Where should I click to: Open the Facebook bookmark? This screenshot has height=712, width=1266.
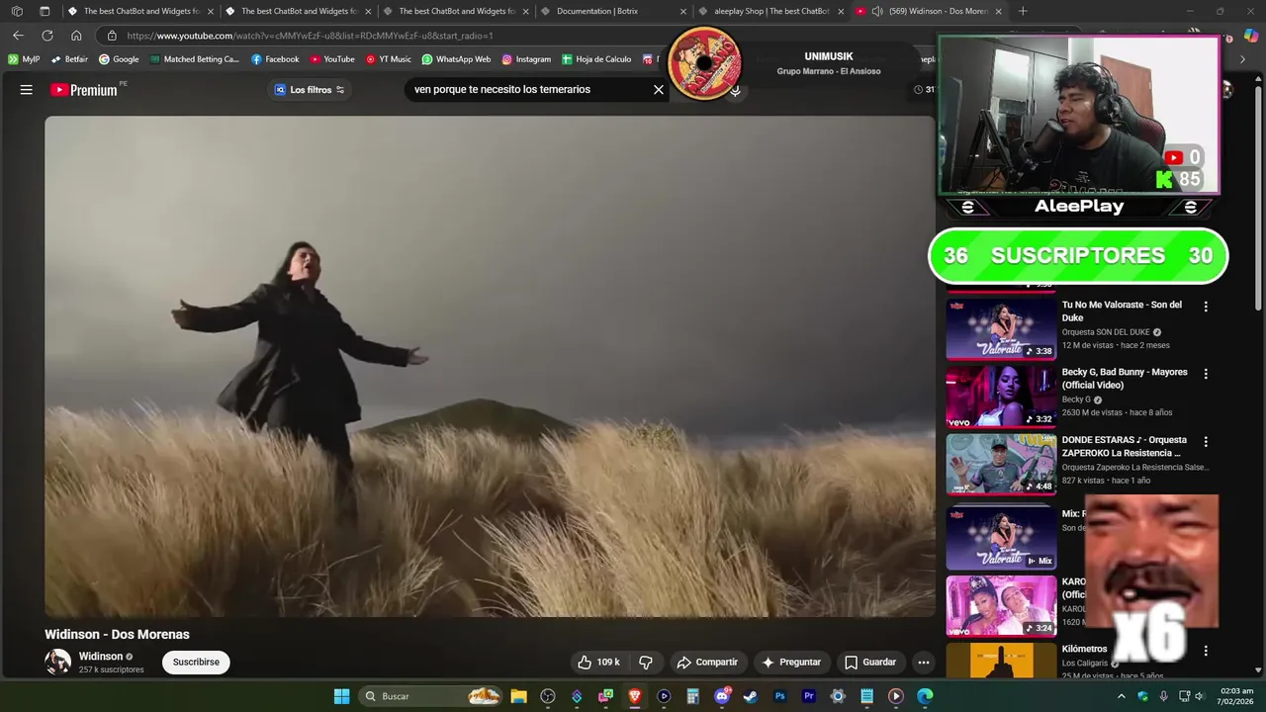tap(275, 59)
